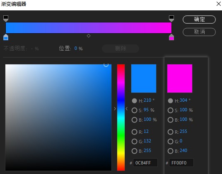The height and width of the screenshot is (174, 222).
Task: Click the 位置 position value 0
Action: [76, 49]
